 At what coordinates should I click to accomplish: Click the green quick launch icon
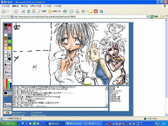click(x=34, y=124)
